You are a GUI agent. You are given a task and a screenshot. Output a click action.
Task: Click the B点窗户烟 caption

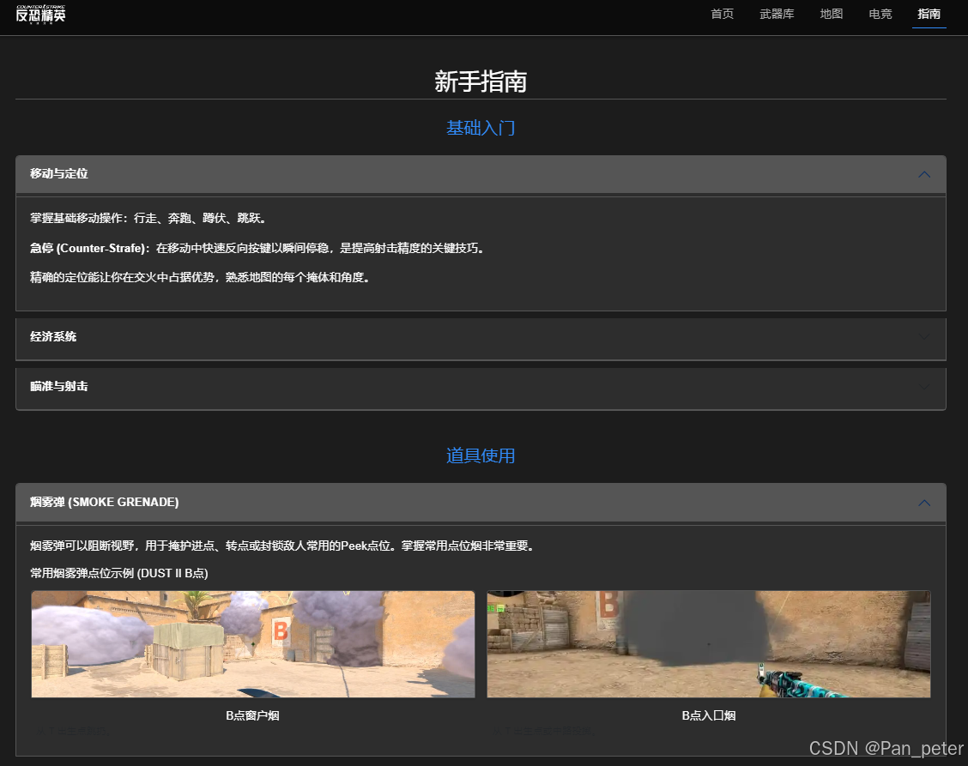[x=252, y=716]
